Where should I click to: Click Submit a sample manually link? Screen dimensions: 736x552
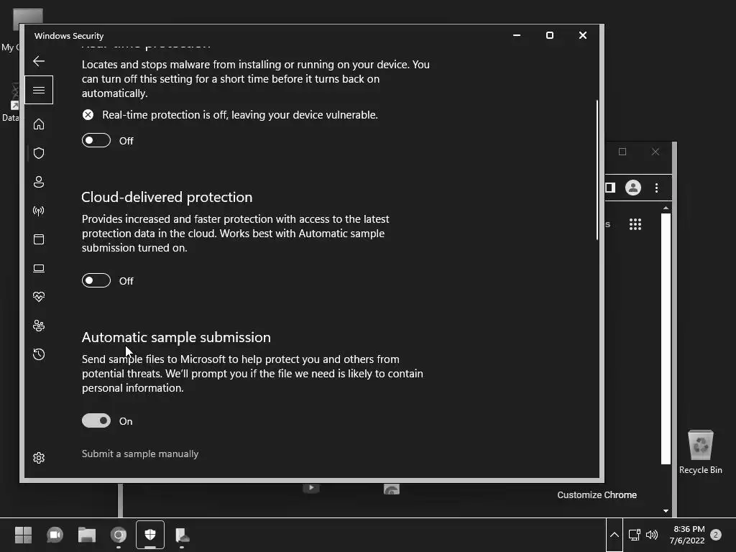click(x=140, y=454)
